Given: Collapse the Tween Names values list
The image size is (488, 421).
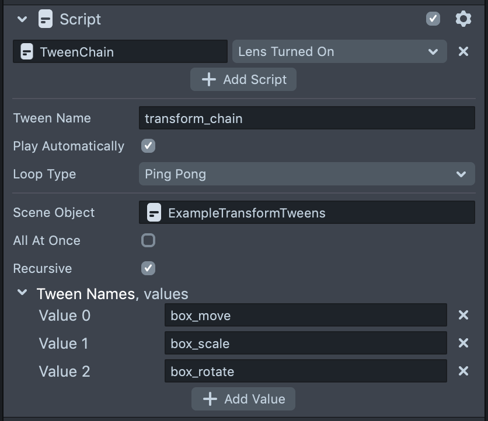Looking at the screenshot, I should click(x=22, y=293).
